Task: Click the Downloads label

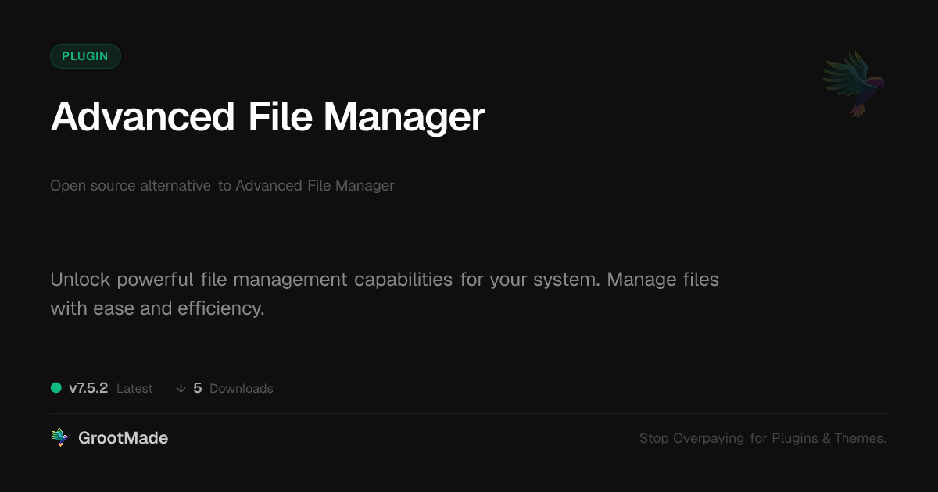Action: [242, 389]
